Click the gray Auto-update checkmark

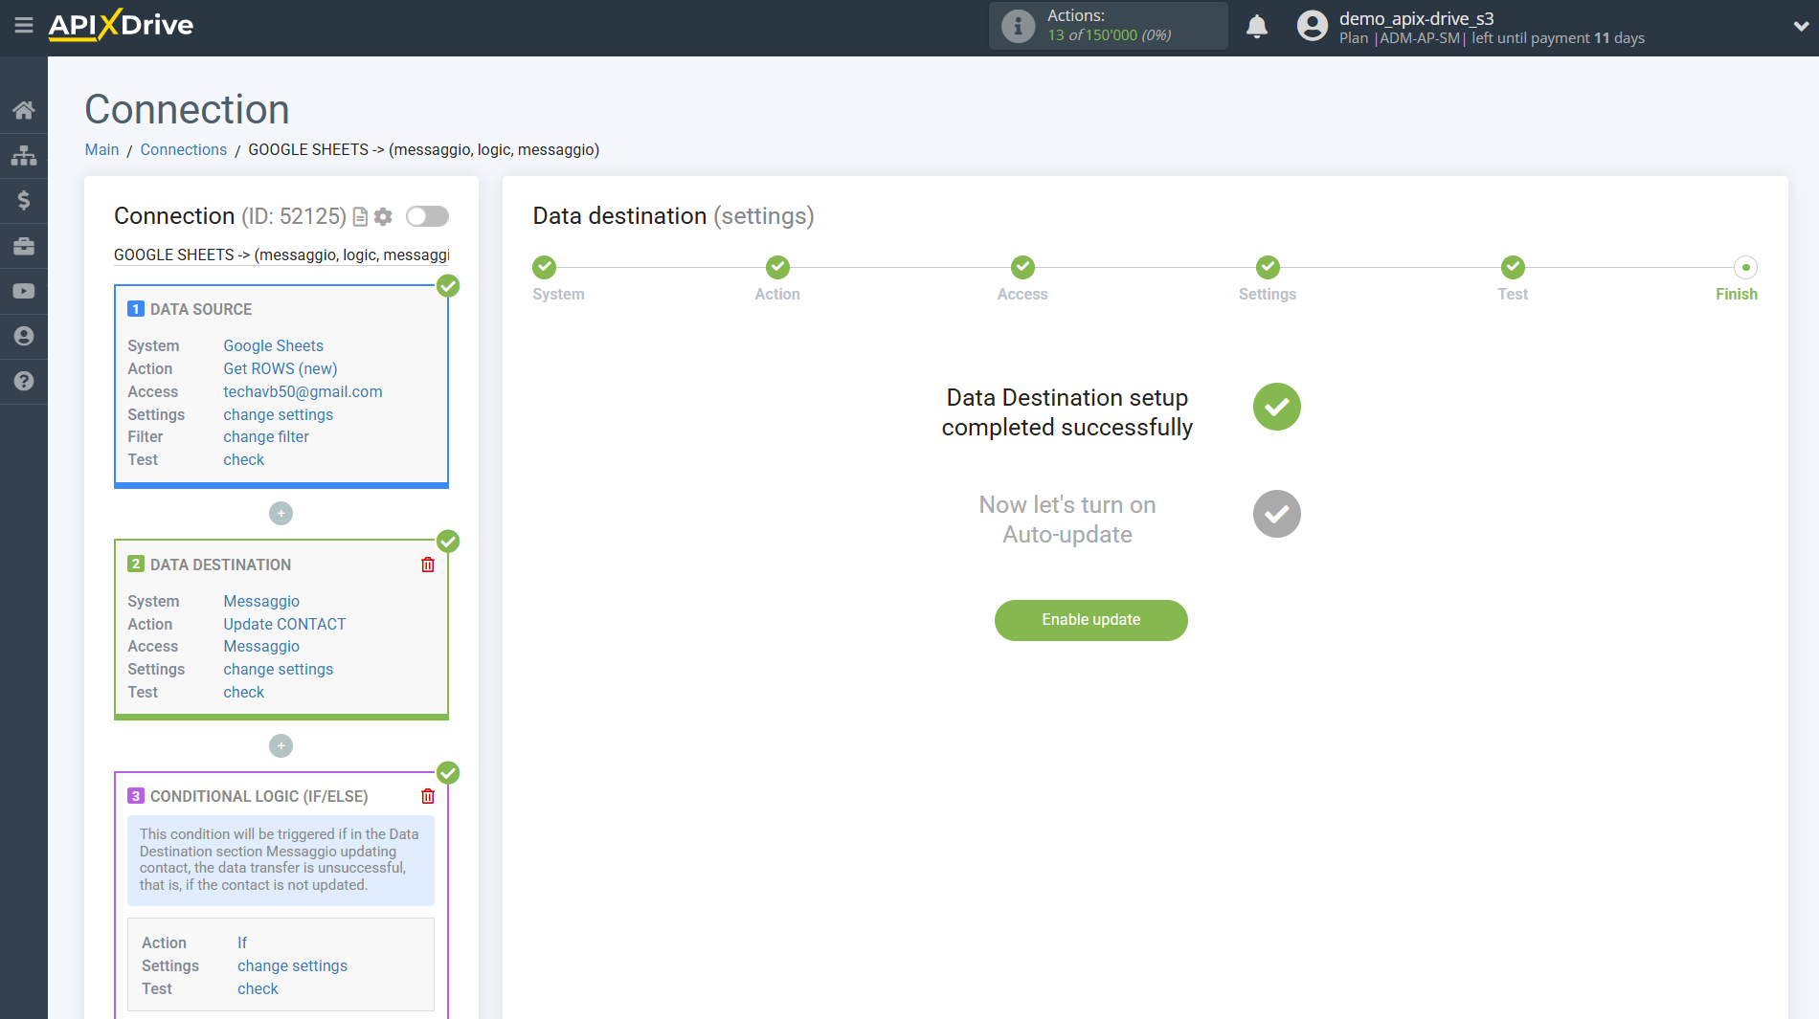[1277, 514]
